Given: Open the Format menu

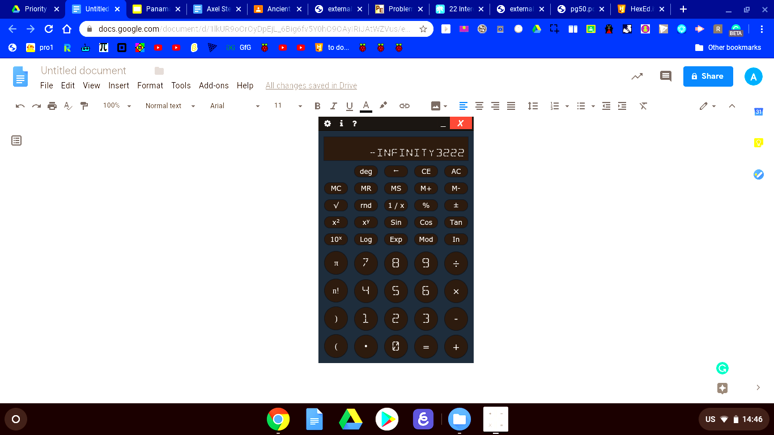Looking at the screenshot, I should 150,86.
